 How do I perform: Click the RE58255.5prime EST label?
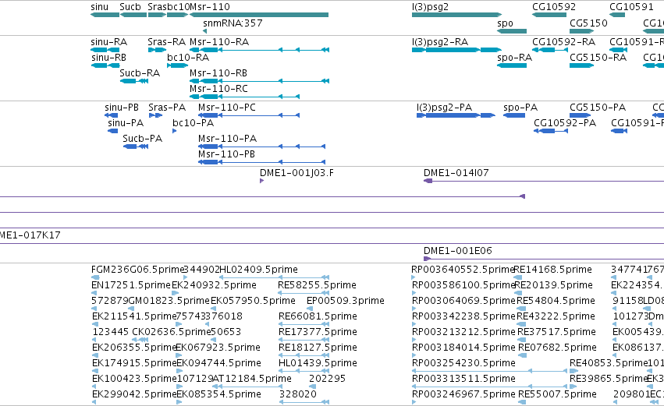[x=317, y=285]
